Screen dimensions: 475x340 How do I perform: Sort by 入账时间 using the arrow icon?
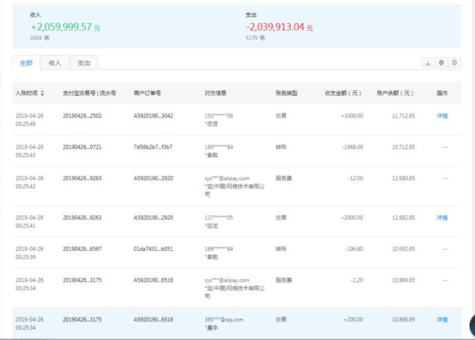42,93
